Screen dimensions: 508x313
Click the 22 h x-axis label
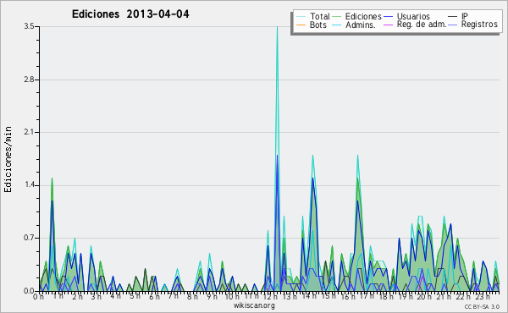pyautogui.click(x=462, y=297)
